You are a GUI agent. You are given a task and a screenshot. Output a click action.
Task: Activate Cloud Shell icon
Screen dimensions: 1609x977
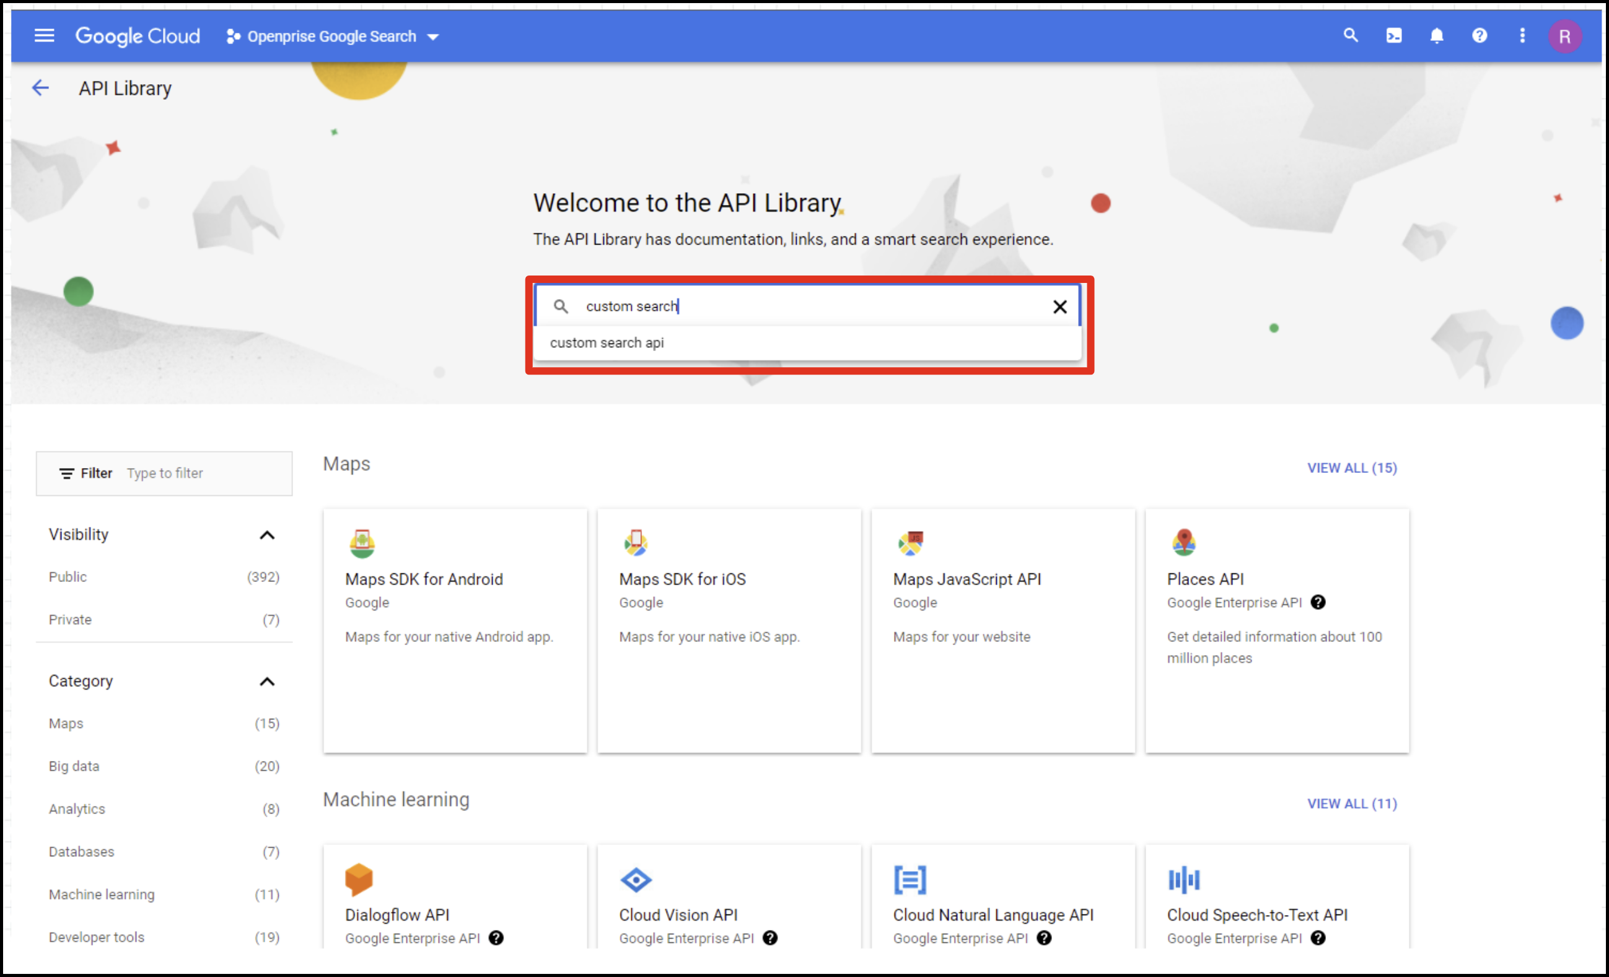point(1393,36)
